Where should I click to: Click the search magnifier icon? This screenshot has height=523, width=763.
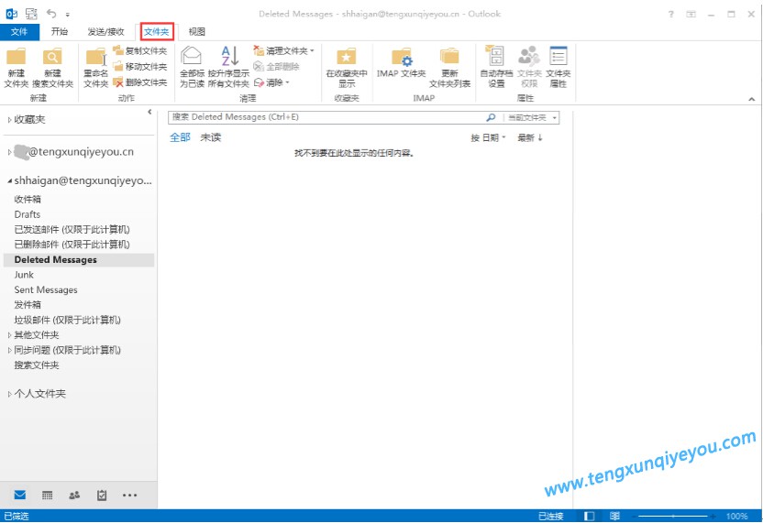(x=491, y=117)
